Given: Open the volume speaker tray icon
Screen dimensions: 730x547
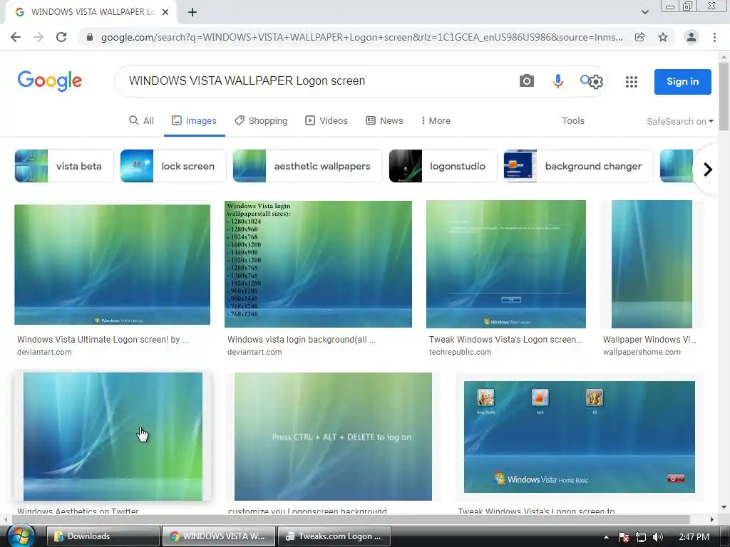Looking at the screenshot, I should pos(657,537).
